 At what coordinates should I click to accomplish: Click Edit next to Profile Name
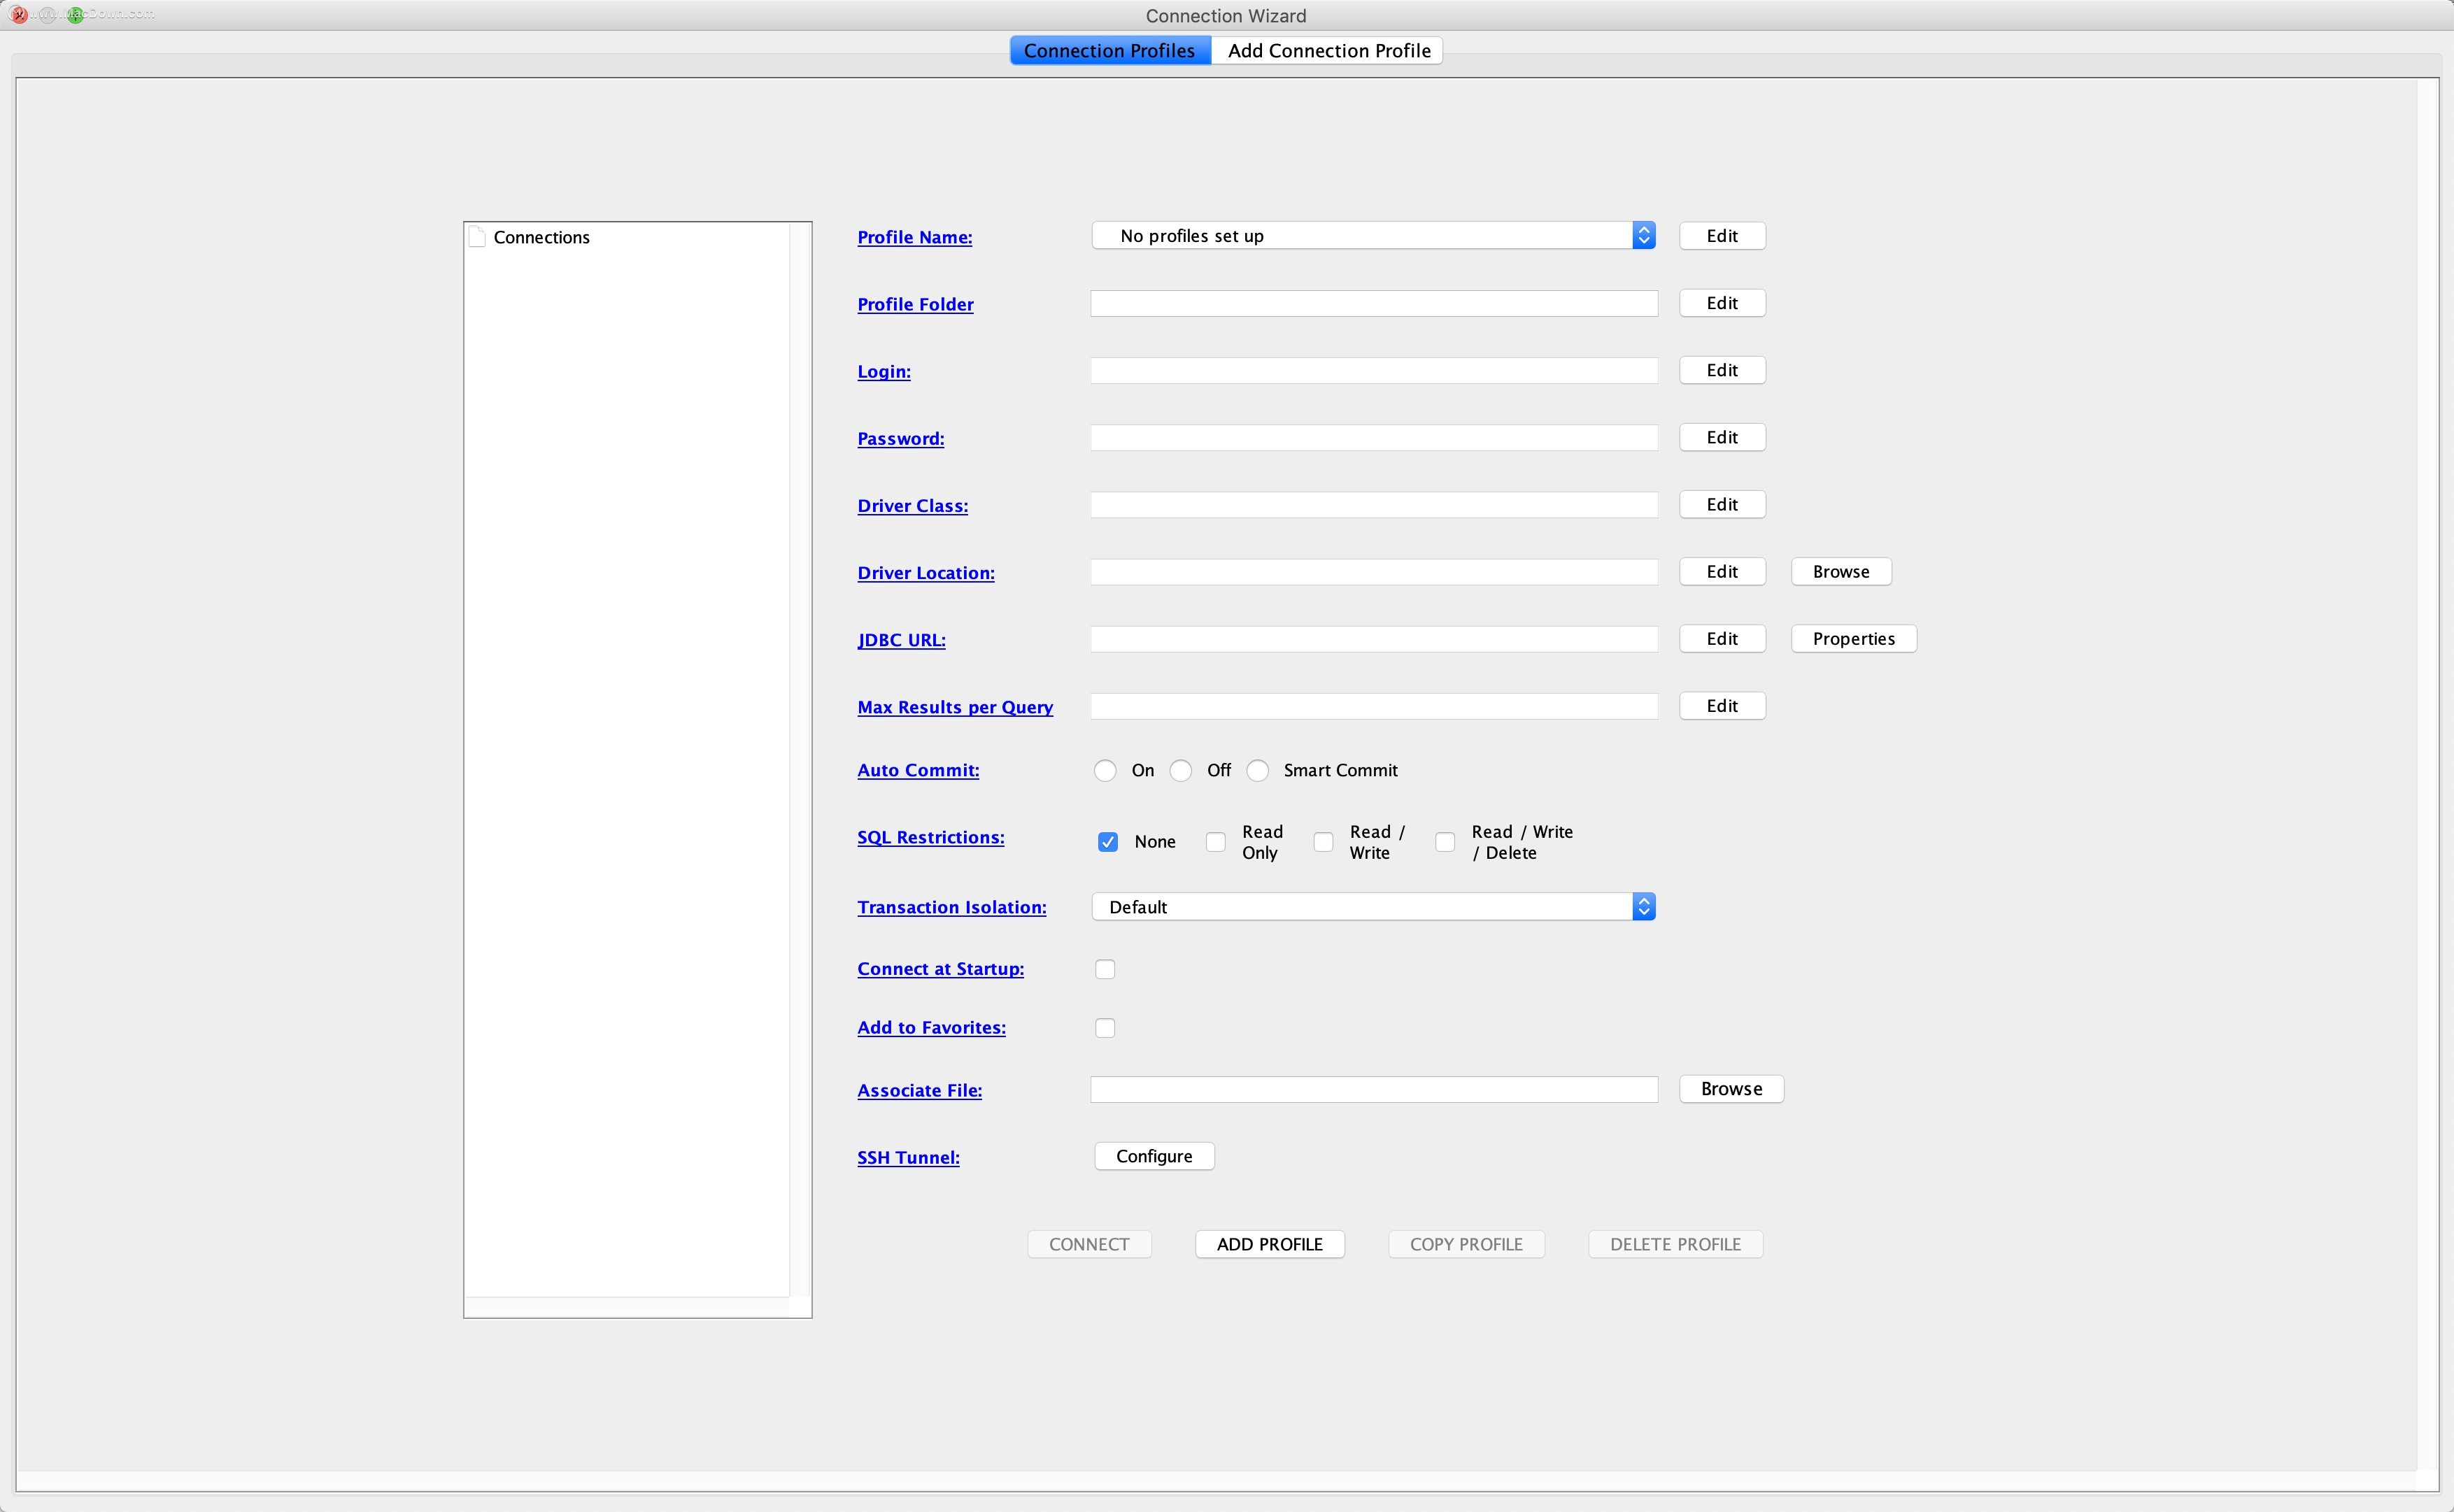[x=1722, y=236]
